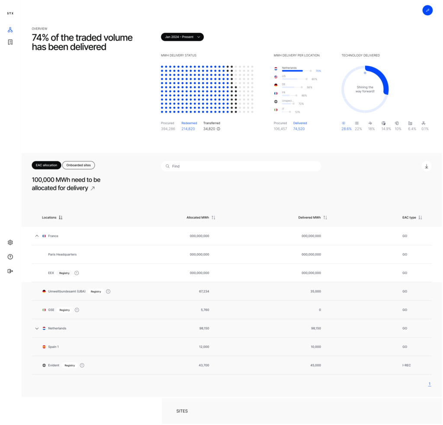Collapse the France row
443x425 pixels.
coord(37,236)
